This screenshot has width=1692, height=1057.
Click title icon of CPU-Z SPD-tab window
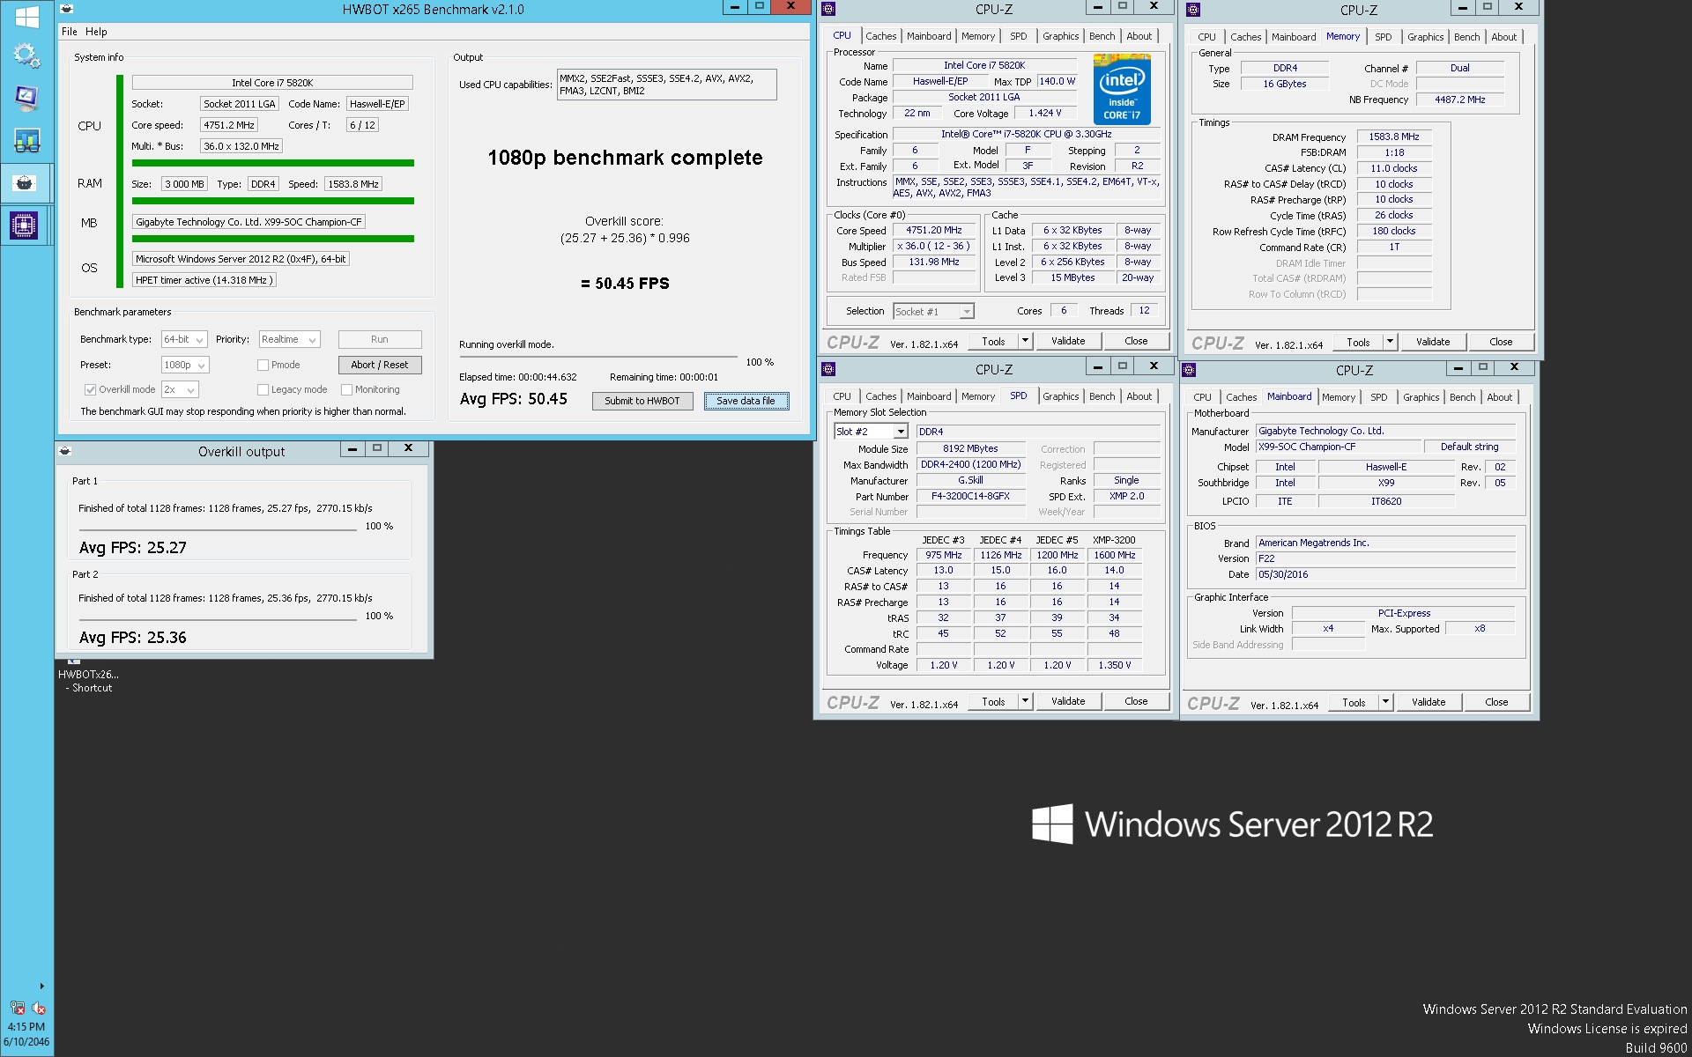tap(827, 369)
